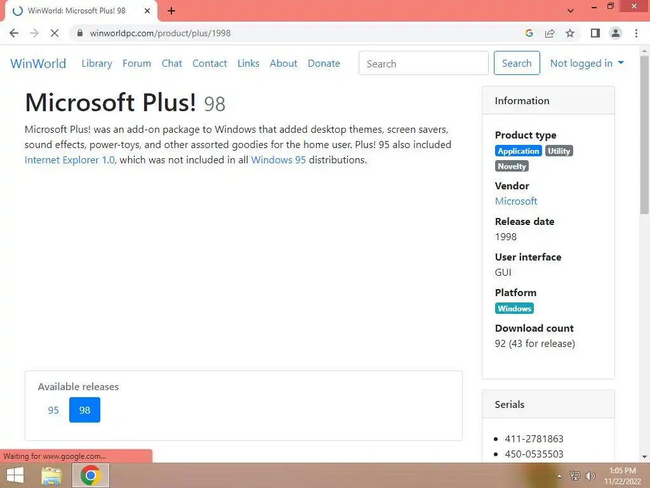Open the About nav link
Viewport: 650px width, 488px height.
click(x=284, y=64)
